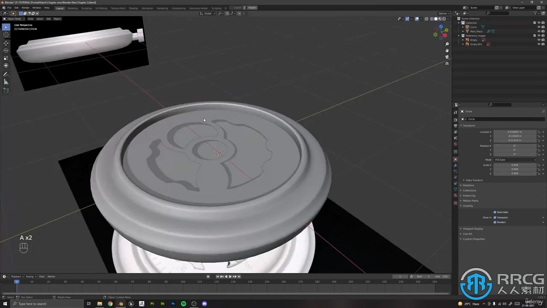
Task: Switch to the Shading workspace tab
Action: tap(133, 8)
